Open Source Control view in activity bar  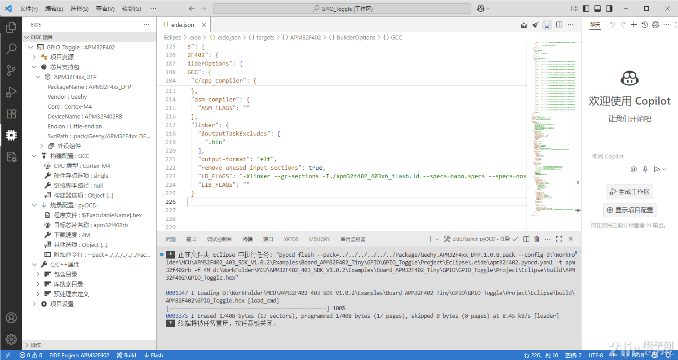click(11, 70)
